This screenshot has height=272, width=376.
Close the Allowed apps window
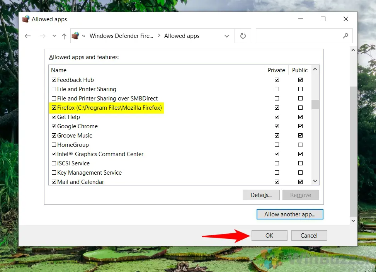pos(345,19)
